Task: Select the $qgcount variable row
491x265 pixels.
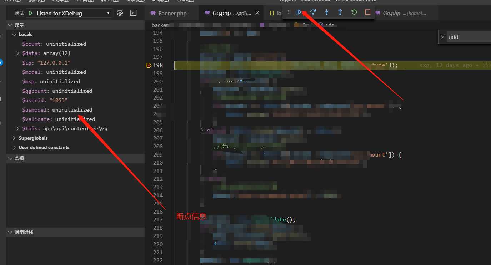Action: pyautogui.click(x=75, y=91)
